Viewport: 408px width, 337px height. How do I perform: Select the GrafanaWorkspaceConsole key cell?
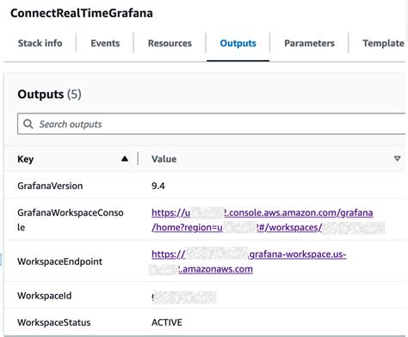pyautogui.click(x=71, y=220)
